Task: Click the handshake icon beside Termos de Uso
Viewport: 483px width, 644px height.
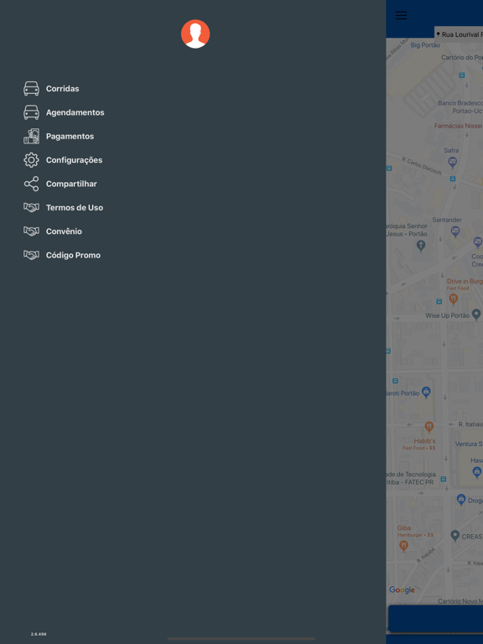Action: tap(31, 207)
